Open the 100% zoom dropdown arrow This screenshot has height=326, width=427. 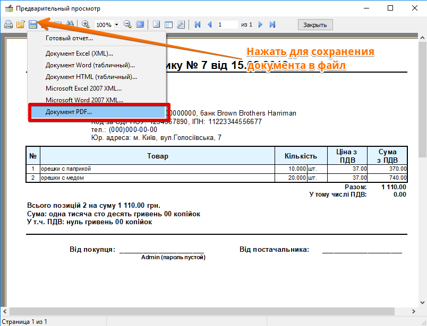point(116,25)
